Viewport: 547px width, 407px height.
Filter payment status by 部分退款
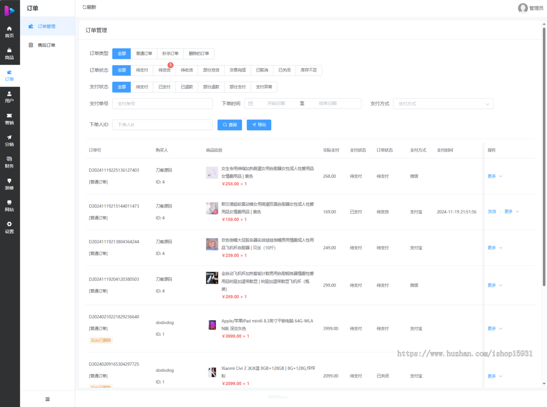coord(211,87)
